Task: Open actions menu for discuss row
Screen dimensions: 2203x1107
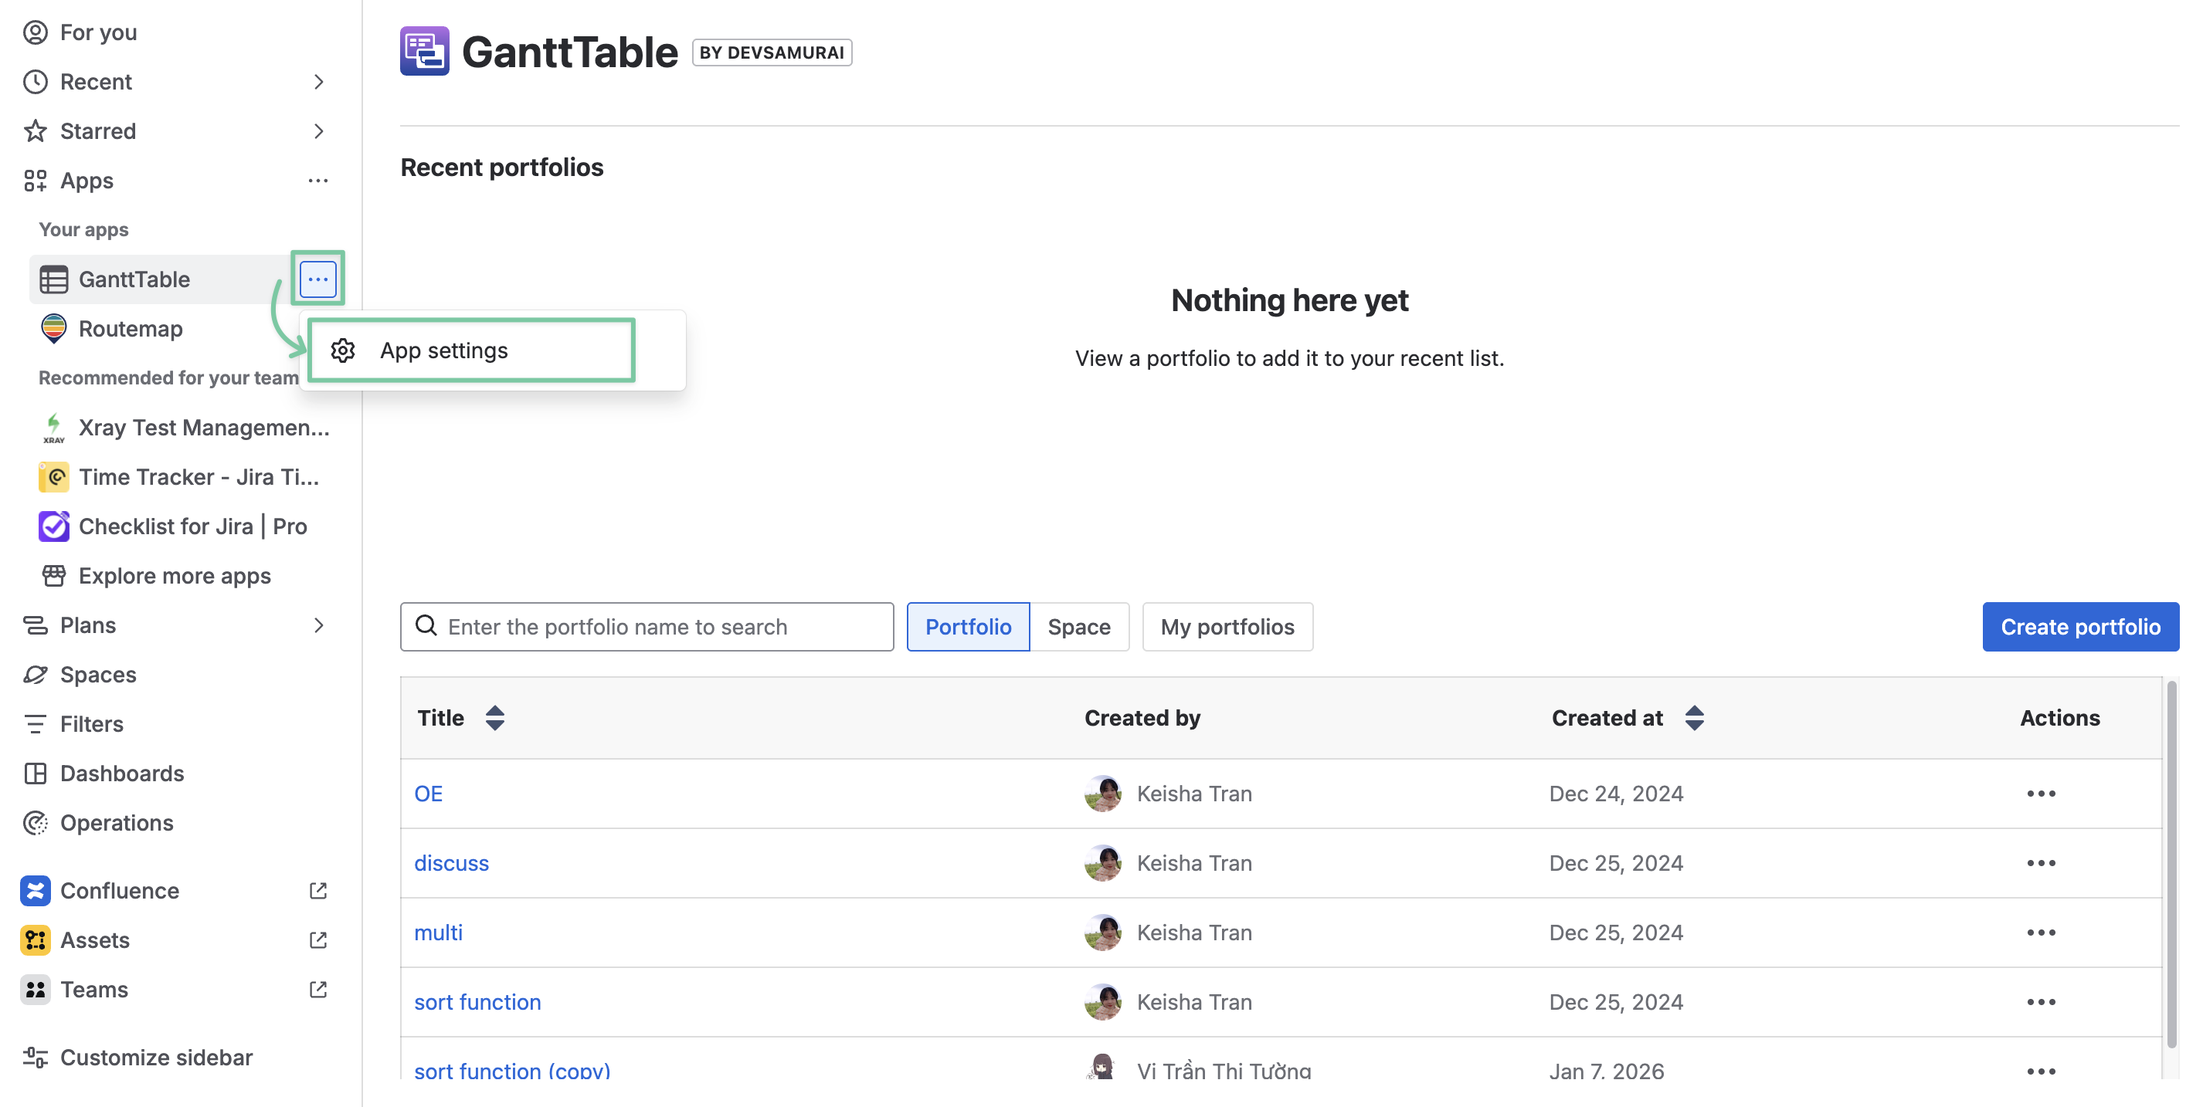Action: click(2042, 863)
